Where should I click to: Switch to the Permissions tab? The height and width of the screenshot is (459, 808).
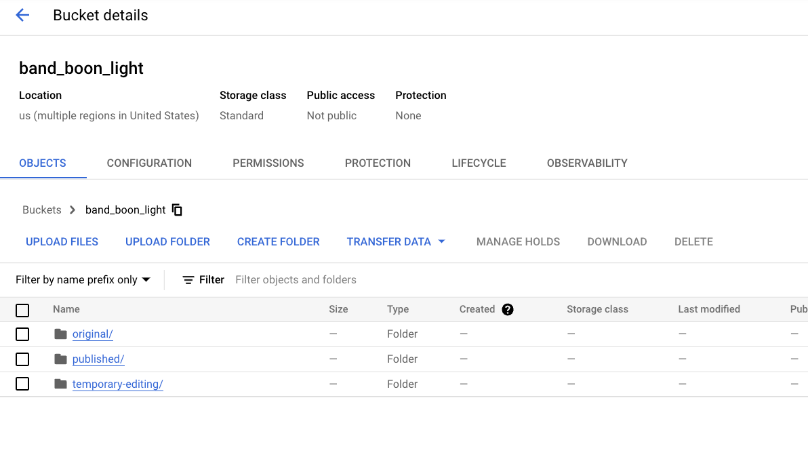pos(268,163)
